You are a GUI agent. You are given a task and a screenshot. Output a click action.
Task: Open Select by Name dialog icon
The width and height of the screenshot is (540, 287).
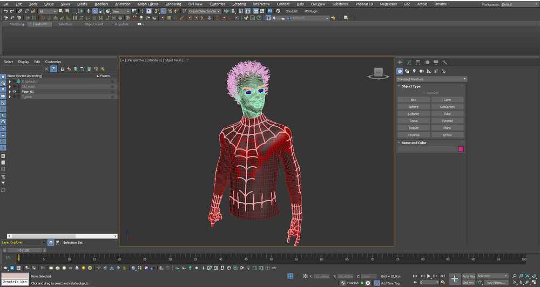click(x=67, y=11)
